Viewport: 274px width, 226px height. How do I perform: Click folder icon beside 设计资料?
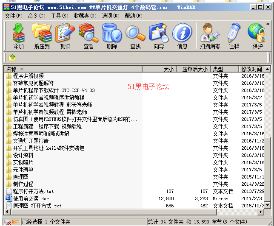pyautogui.click(x=9, y=155)
